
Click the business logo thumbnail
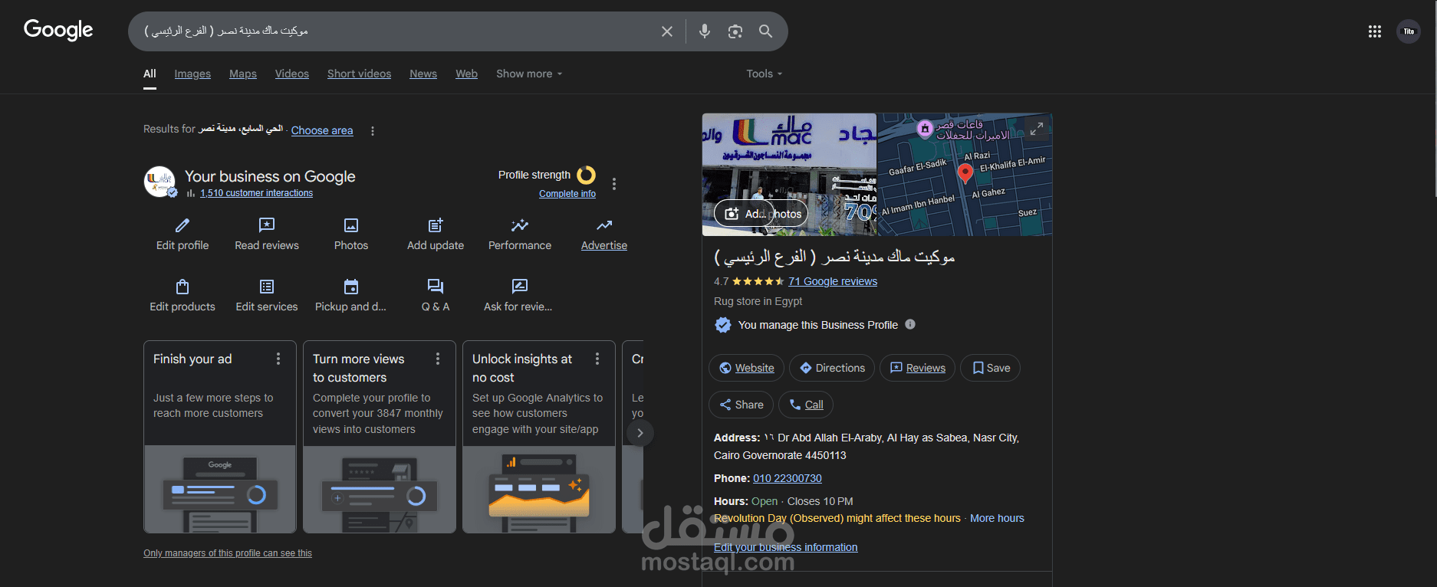coord(160,182)
